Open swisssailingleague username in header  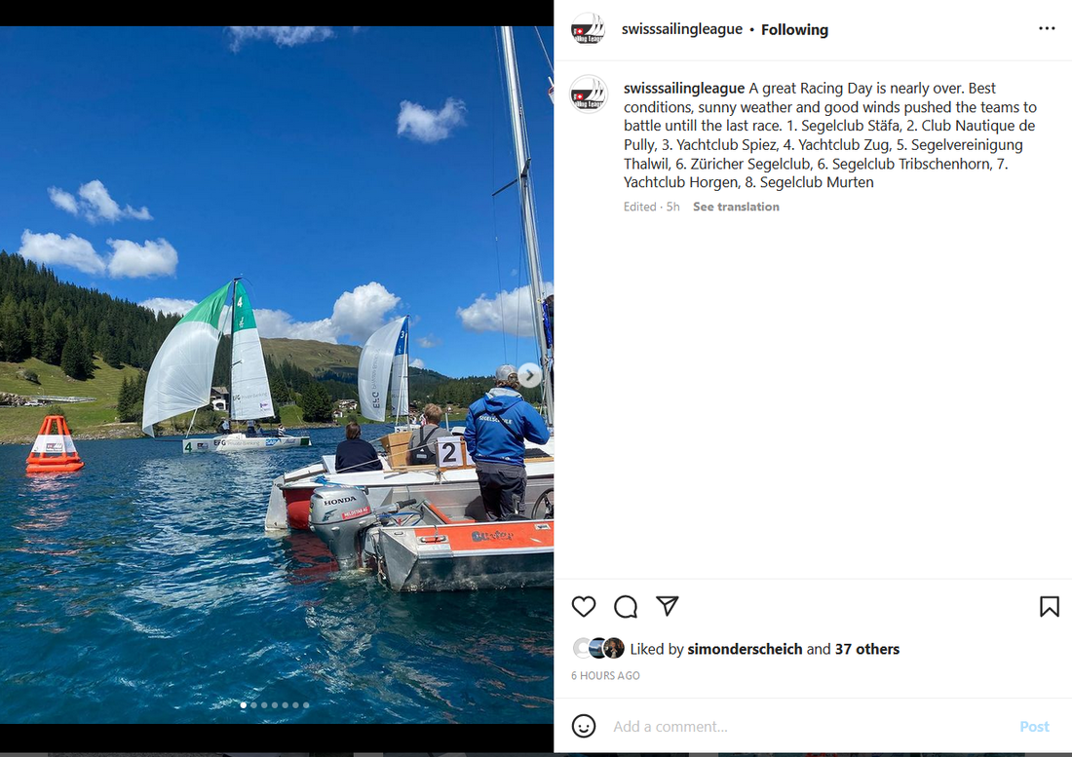click(x=681, y=28)
